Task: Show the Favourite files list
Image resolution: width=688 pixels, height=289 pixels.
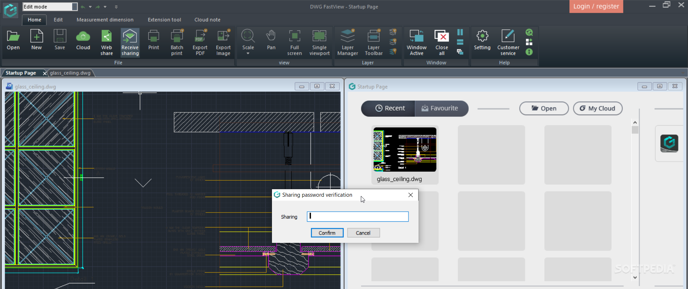Action: [x=441, y=108]
